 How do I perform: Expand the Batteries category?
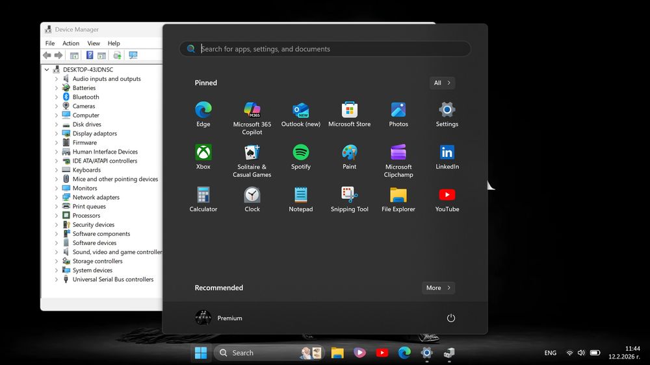coord(57,88)
